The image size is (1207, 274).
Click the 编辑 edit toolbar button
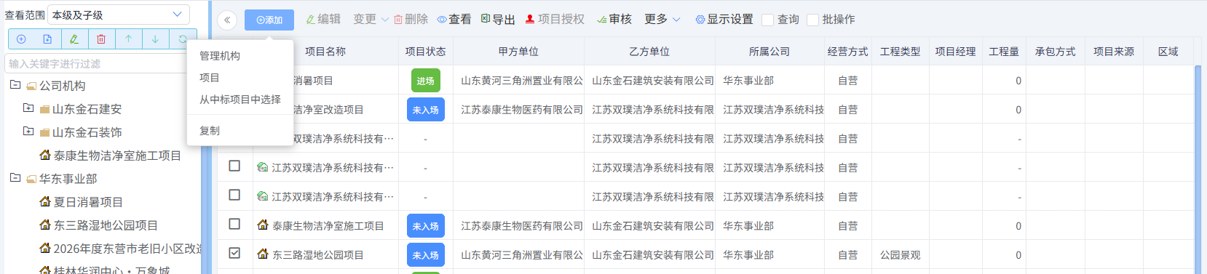323,20
